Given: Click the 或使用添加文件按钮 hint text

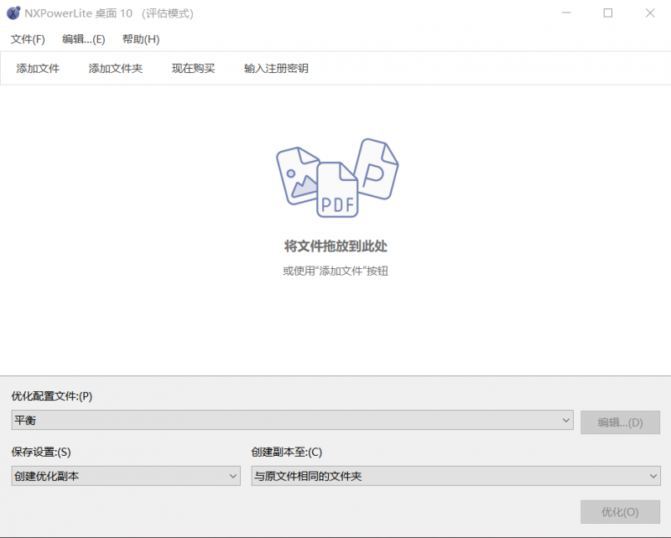Looking at the screenshot, I should [335, 271].
